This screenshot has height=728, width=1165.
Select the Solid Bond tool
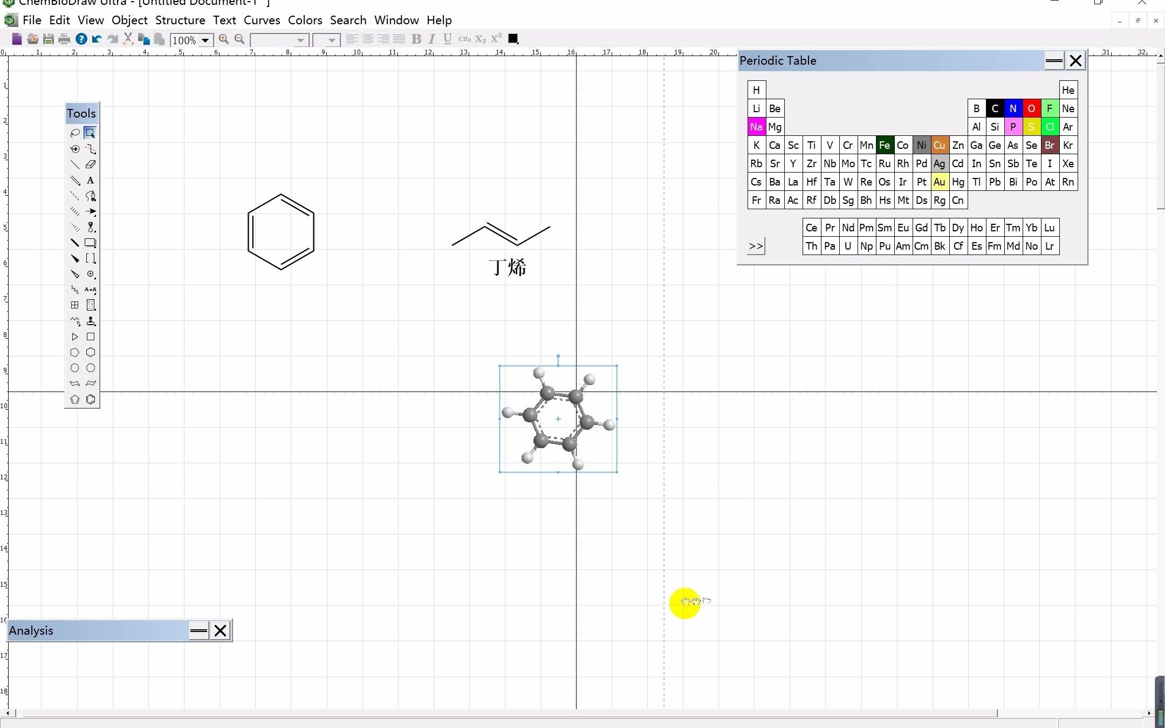point(74,164)
